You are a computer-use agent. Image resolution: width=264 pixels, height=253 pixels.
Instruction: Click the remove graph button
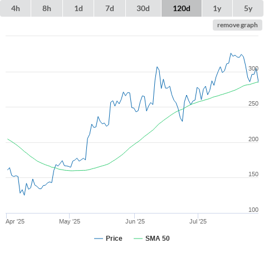237,25
